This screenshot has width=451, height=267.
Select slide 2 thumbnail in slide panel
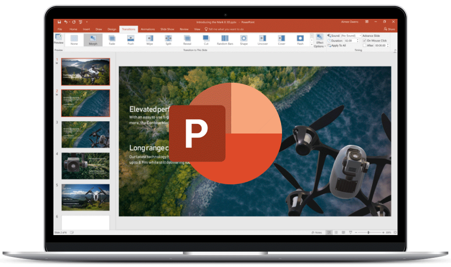pyautogui.click(x=85, y=103)
